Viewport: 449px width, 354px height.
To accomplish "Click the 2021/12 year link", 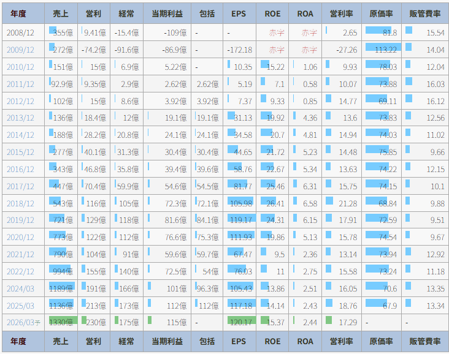I will coord(20,254).
